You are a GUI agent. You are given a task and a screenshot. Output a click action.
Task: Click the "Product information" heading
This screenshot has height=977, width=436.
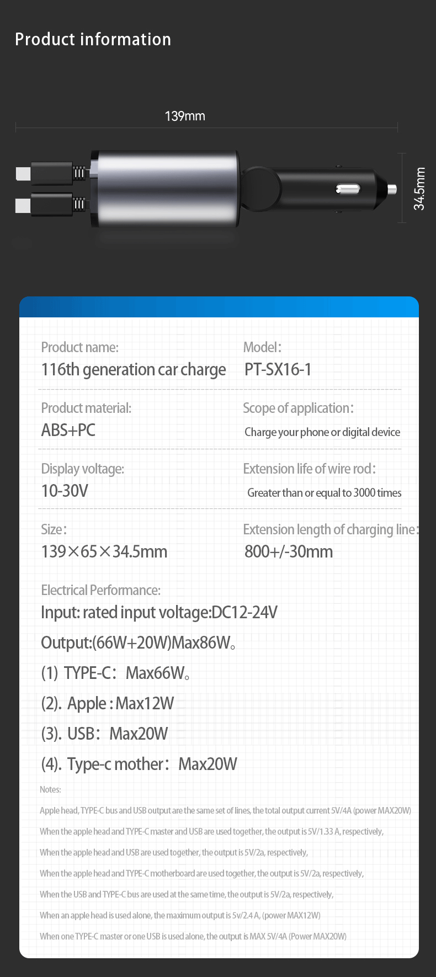[93, 39]
